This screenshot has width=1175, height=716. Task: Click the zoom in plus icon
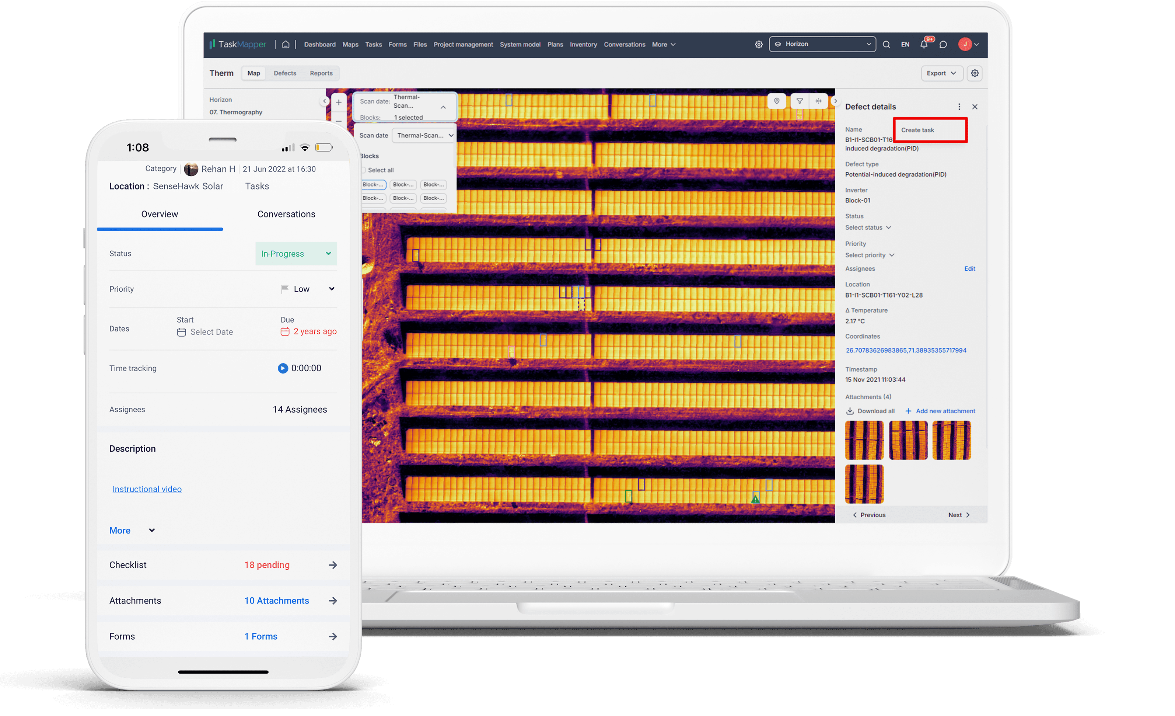point(339,102)
